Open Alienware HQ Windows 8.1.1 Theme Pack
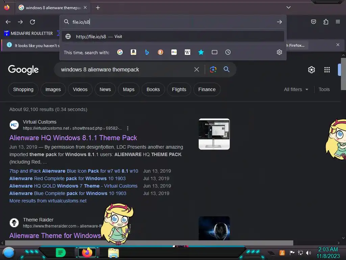 [73, 138]
